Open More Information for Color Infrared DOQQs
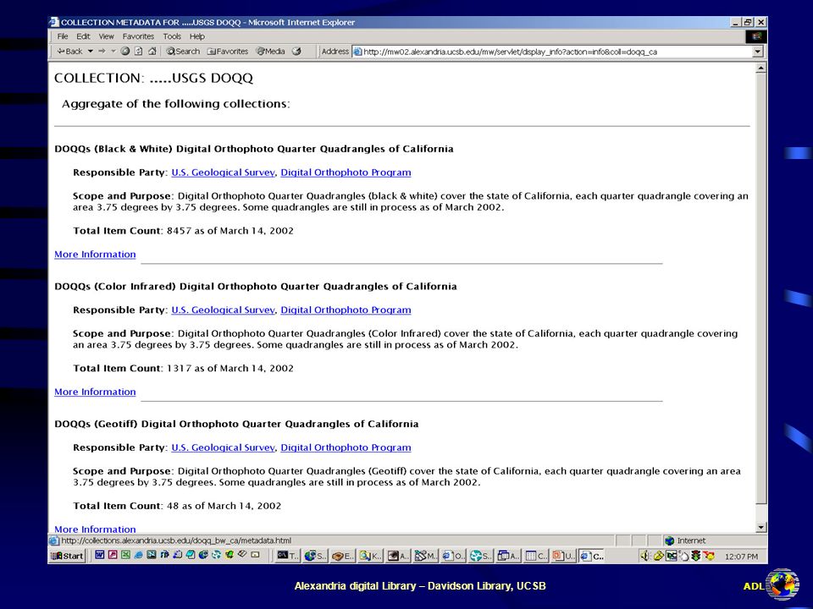This screenshot has width=813, height=609. click(95, 392)
